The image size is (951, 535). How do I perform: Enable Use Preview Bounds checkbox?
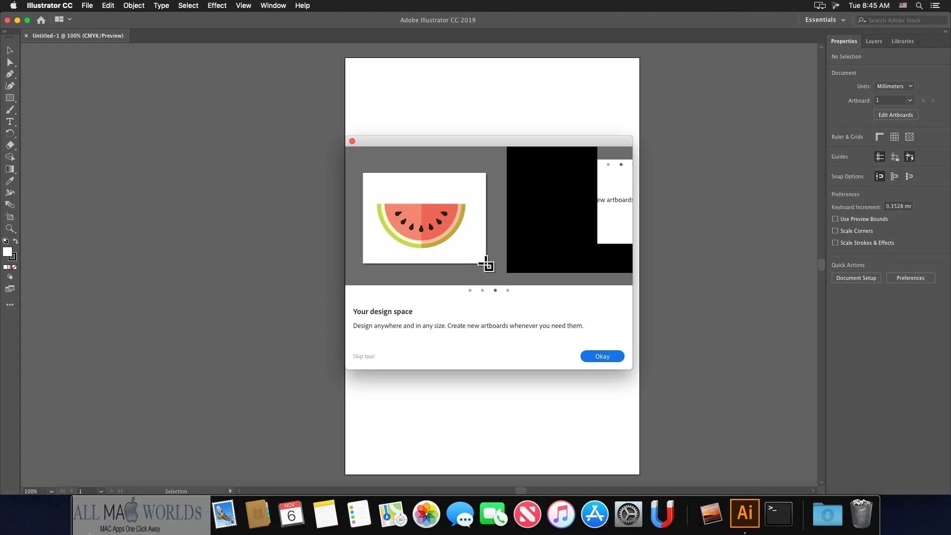(x=835, y=219)
